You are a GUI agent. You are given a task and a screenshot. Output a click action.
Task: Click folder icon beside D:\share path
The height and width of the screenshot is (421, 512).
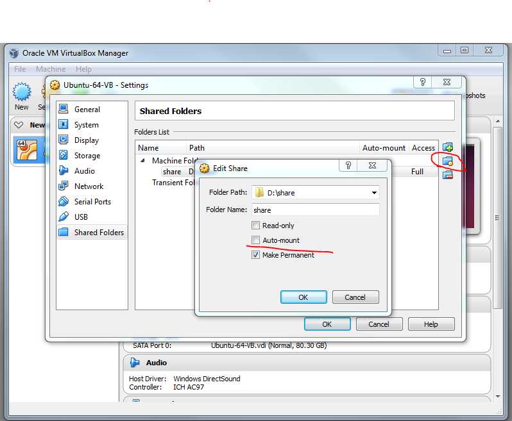coord(259,192)
